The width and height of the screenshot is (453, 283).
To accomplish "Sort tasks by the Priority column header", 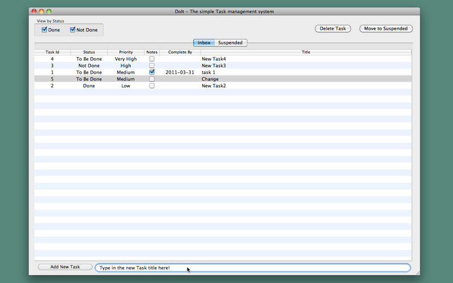I will pyautogui.click(x=126, y=52).
